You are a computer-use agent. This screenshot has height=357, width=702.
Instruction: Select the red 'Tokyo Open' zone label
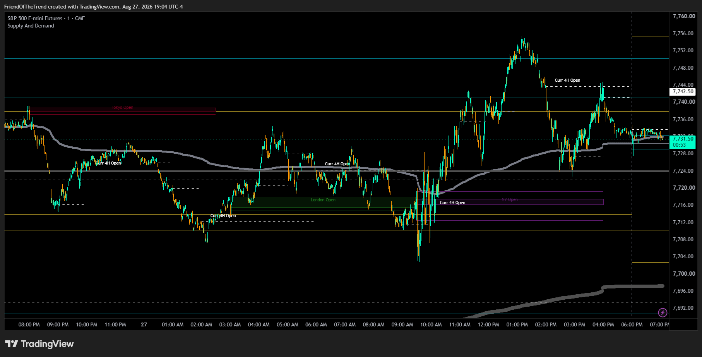pyautogui.click(x=123, y=108)
